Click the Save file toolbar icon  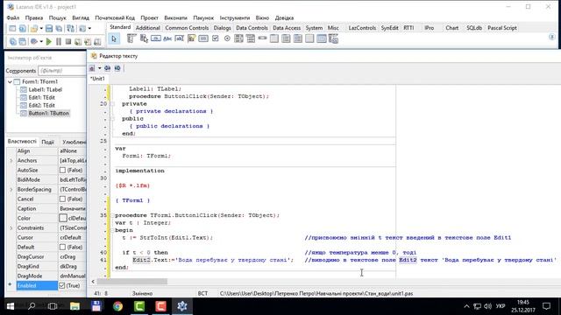49,29
